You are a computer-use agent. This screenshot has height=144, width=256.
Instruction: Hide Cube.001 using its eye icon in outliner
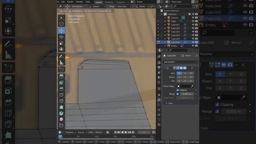193,25
